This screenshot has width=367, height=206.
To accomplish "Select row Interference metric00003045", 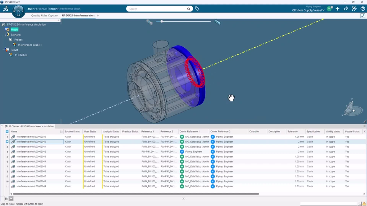I will click(x=31, y=167).
